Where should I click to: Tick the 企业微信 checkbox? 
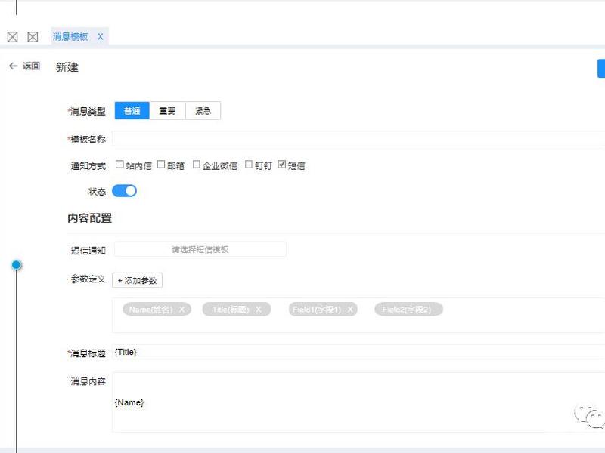point(197,165)
